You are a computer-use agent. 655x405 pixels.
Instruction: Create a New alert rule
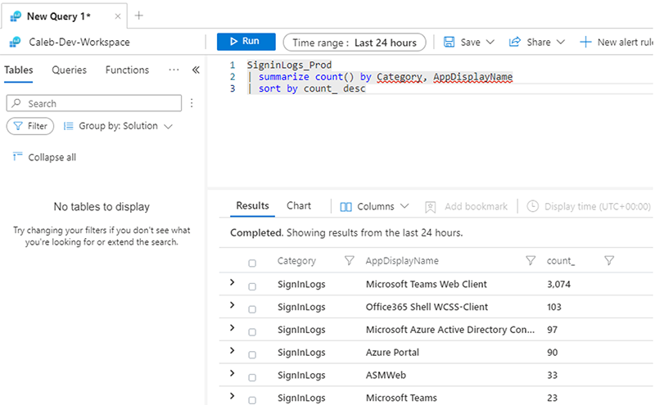pos(617,43)
